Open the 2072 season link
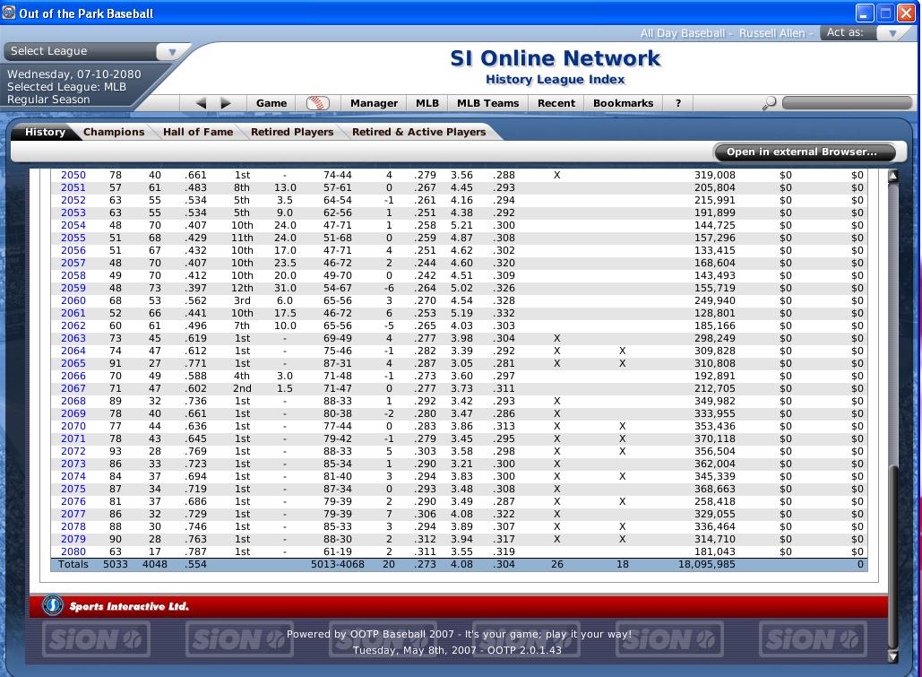 coord(73,452)
